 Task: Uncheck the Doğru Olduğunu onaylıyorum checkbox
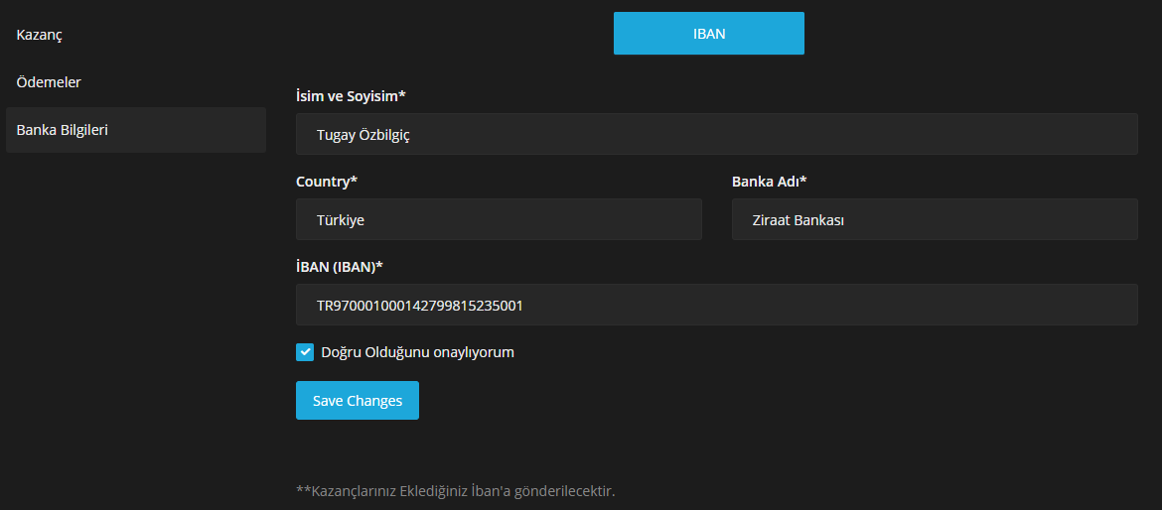pyautogui.click(x=305, y=352)
